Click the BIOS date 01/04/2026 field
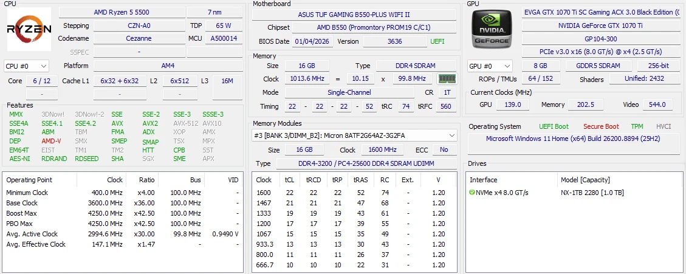The width and height of the screenshot is (686, 274). tap(312, 41)
